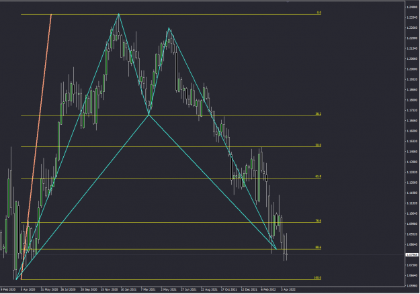Click the 0.0 Fibonacci level label
420x294 pixels.
[319, 13]
